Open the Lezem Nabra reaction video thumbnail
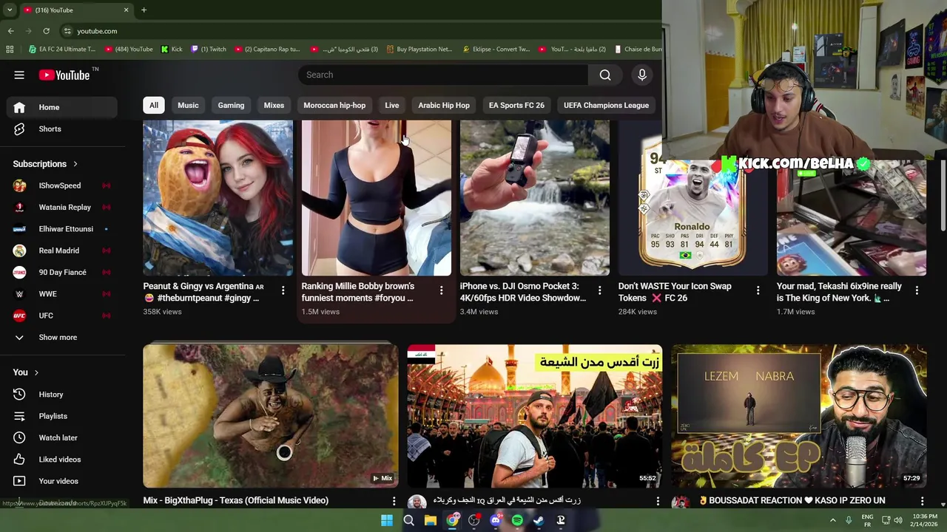The height and width of the screenshot is (532, 947). [x=799, y=416]
